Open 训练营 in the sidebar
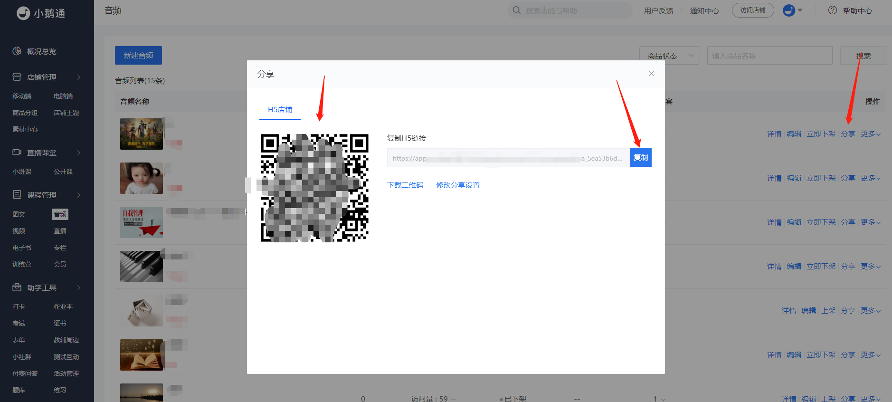 point(22,264)
